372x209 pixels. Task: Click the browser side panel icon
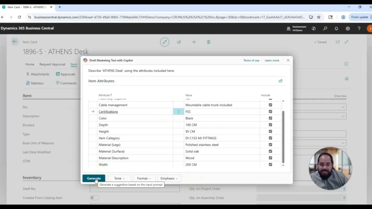pyautogui.click(x=331, y=17)
